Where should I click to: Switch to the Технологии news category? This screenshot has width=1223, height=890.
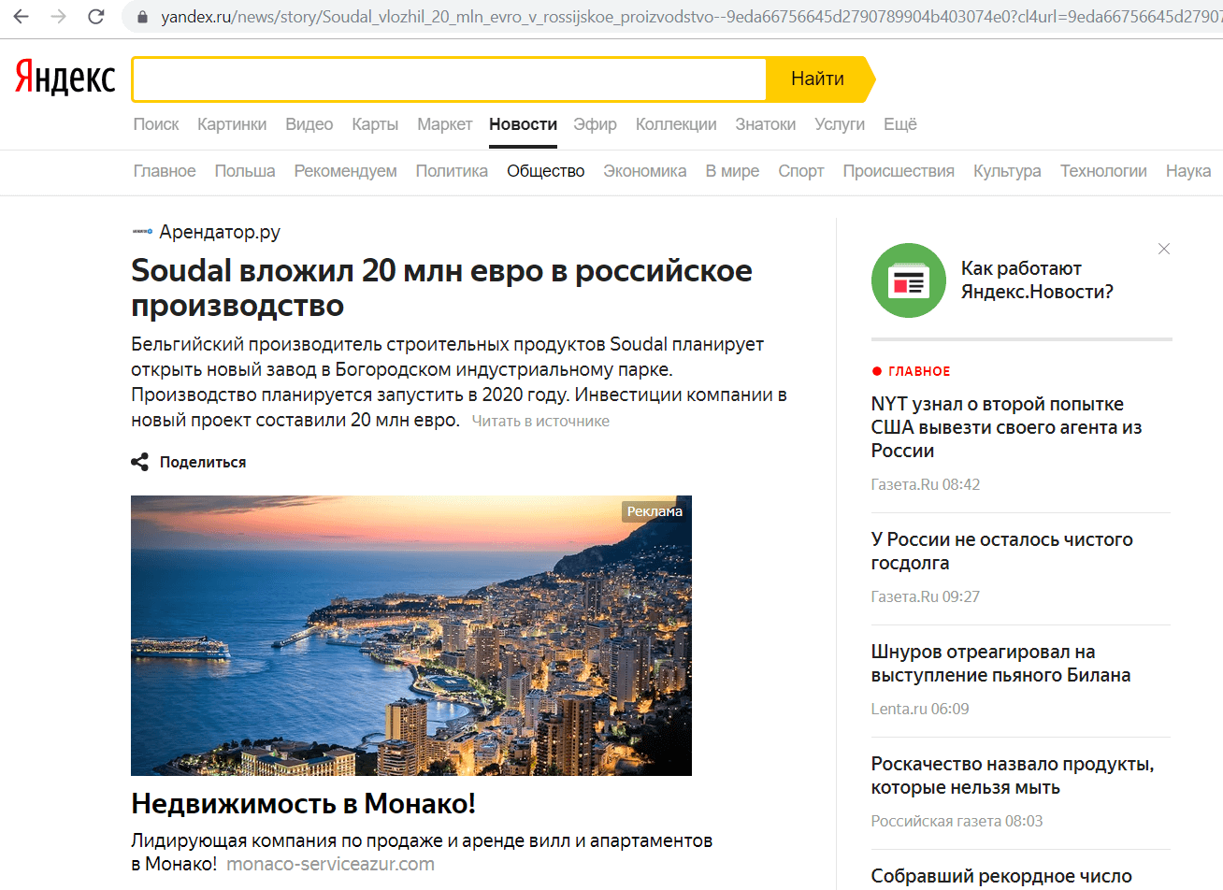1103,171
